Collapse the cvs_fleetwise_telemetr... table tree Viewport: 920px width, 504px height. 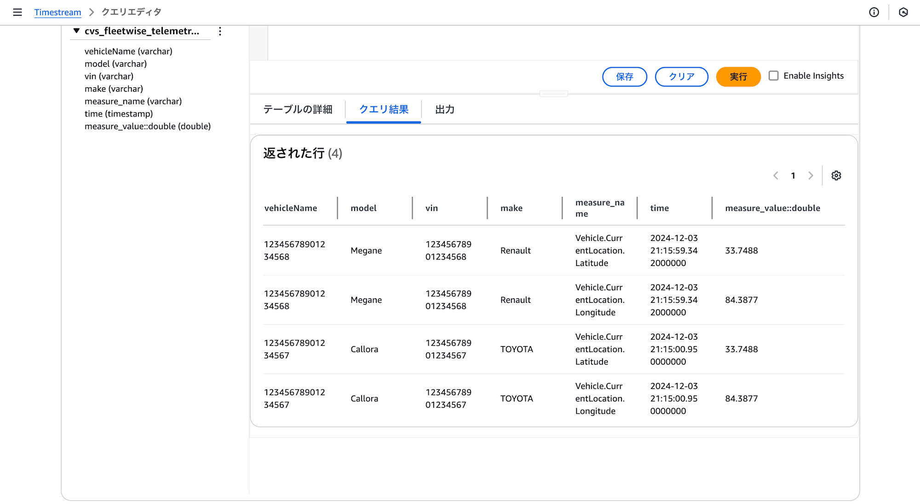[x=76, y=31]
